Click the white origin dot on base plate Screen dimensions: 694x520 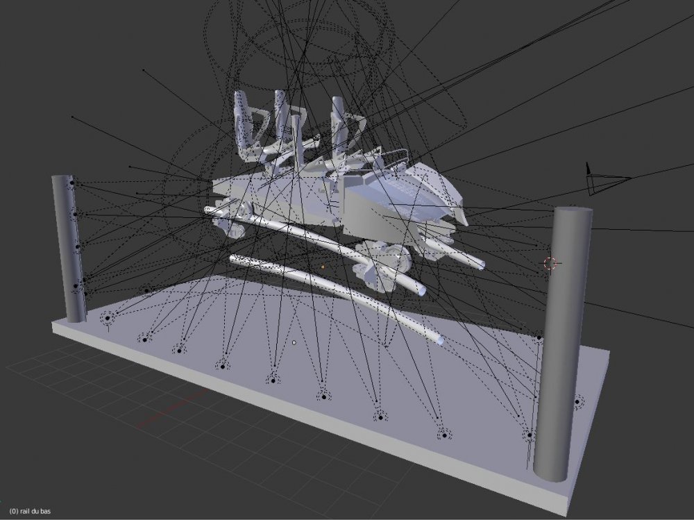[x=295, y=342]
